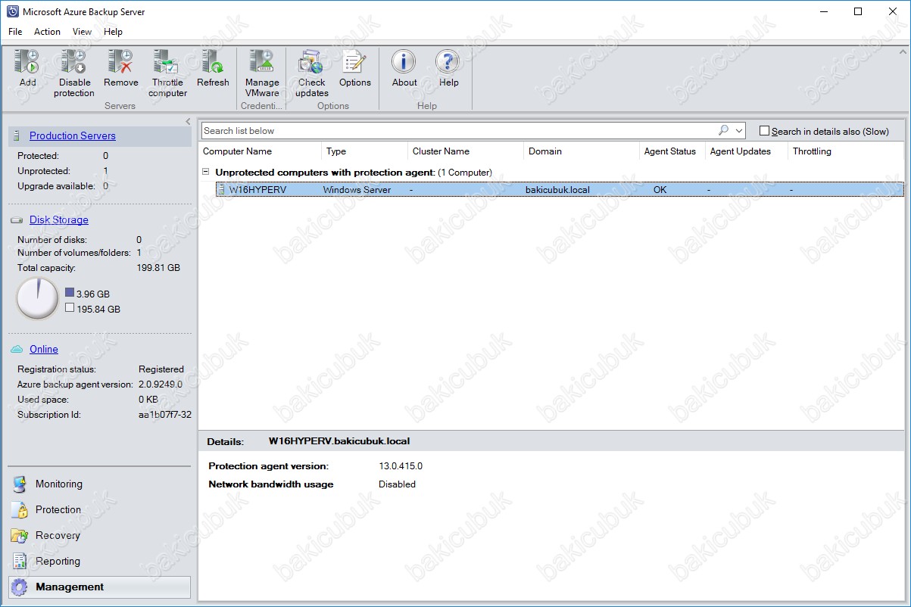Click the Total capacity 199.81 GB value

coord(158,268)
